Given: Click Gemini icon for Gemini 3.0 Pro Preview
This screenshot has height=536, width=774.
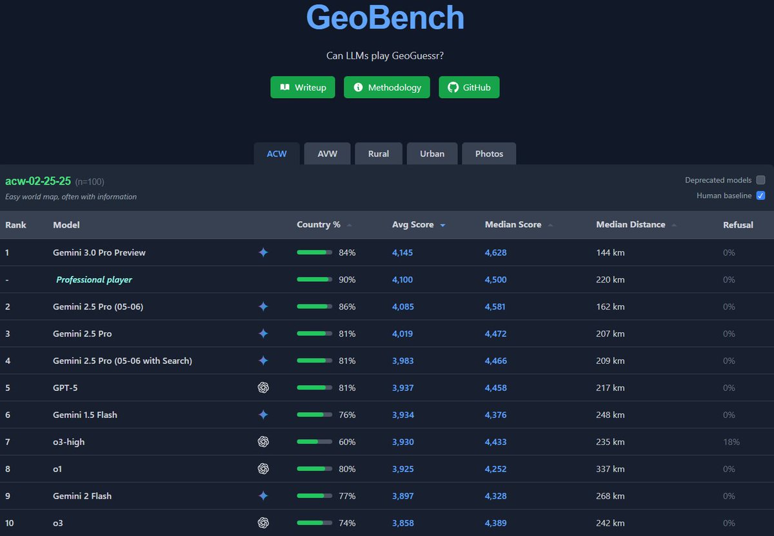Looking at the screenshot, I should click(x=263, y=253).
